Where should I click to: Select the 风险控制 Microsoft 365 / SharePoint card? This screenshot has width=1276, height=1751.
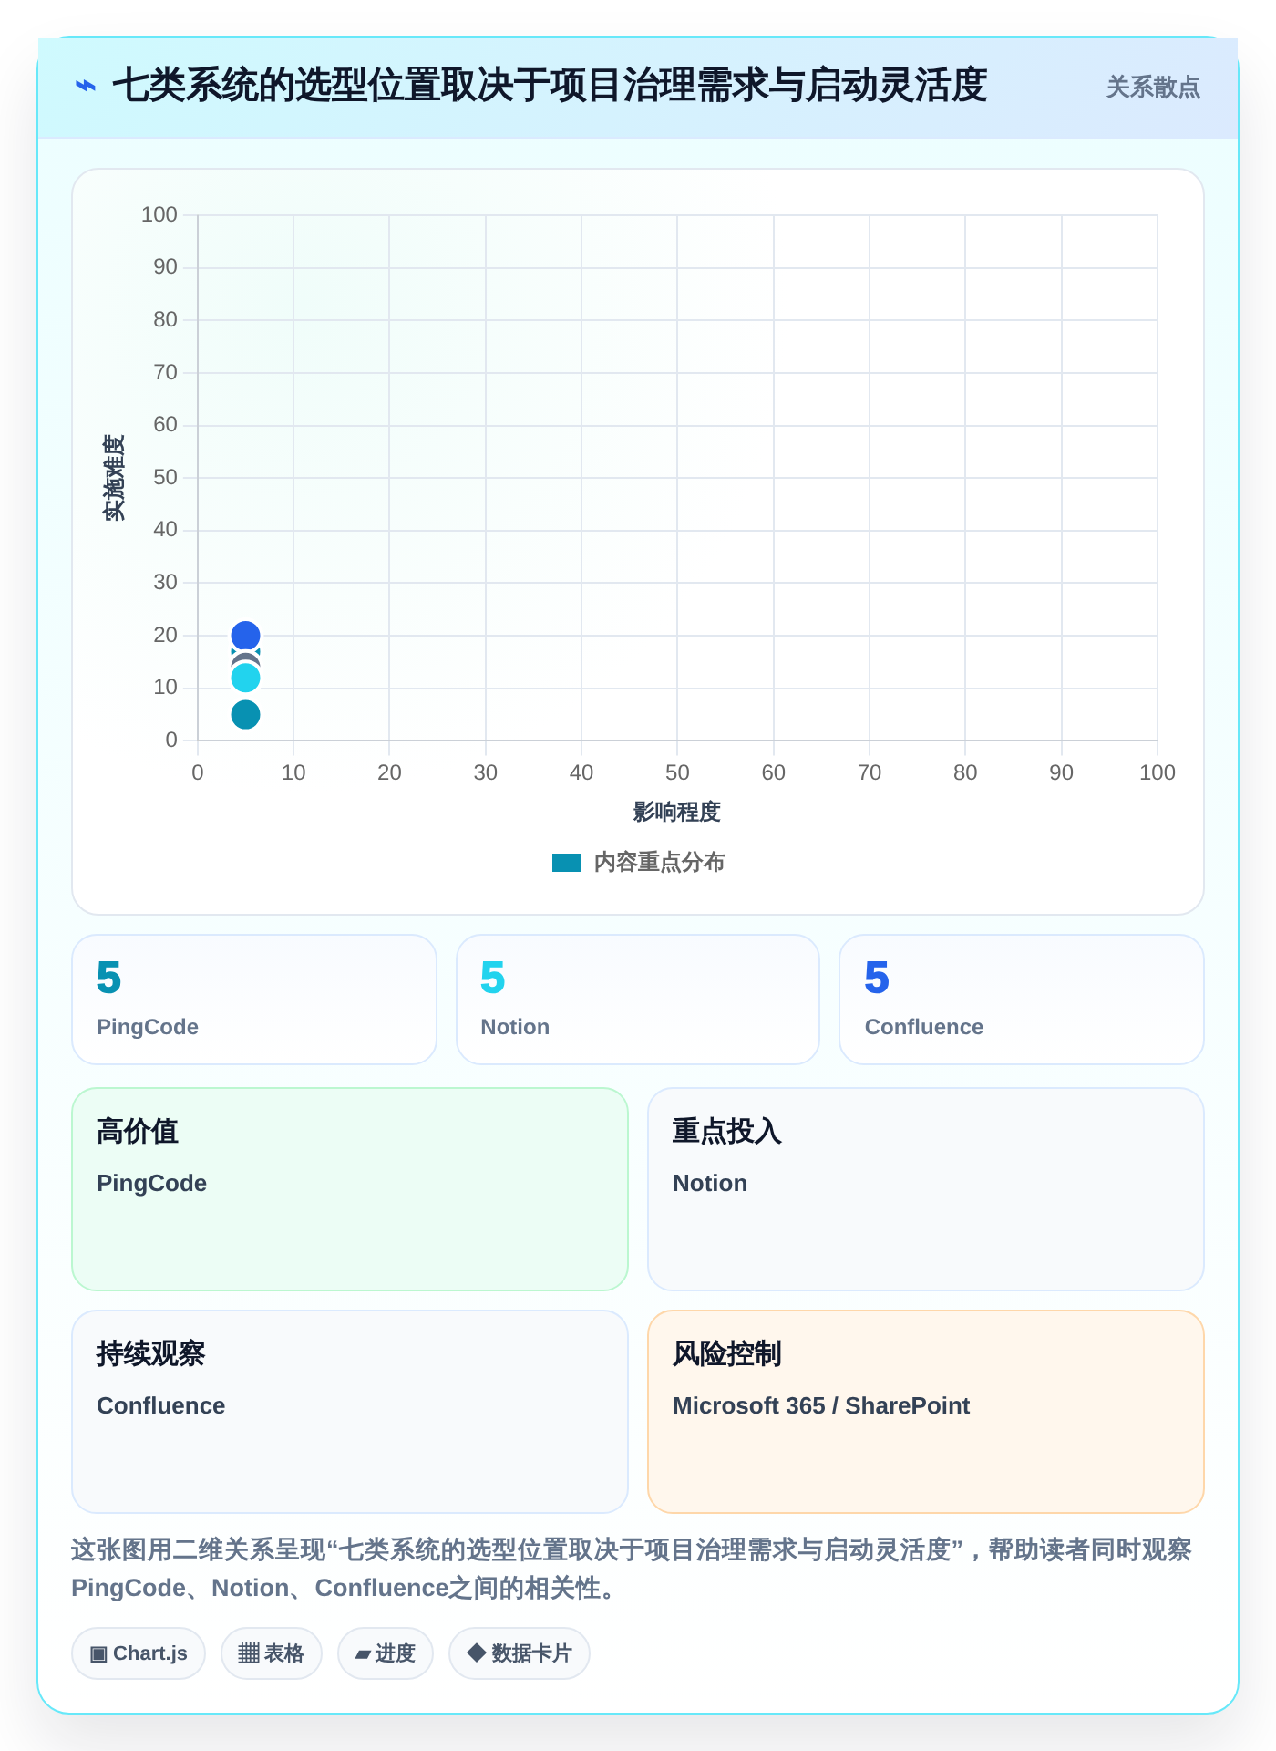pyautogui.click(x=926, y=1412)
